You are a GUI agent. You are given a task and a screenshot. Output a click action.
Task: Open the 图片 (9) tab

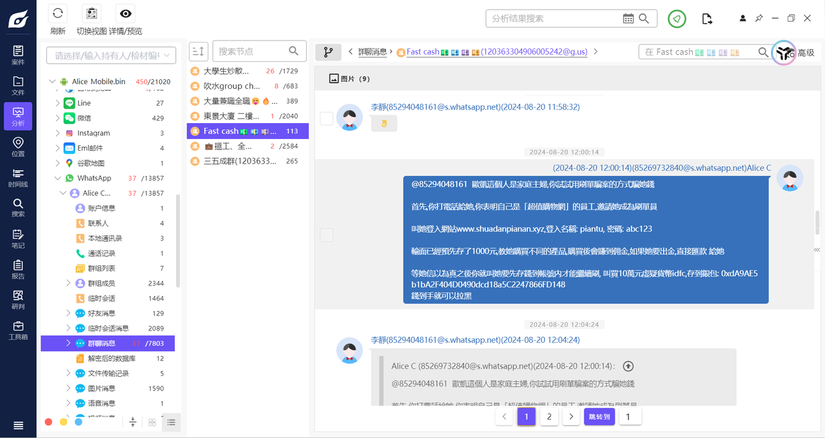tap(349, 79)
